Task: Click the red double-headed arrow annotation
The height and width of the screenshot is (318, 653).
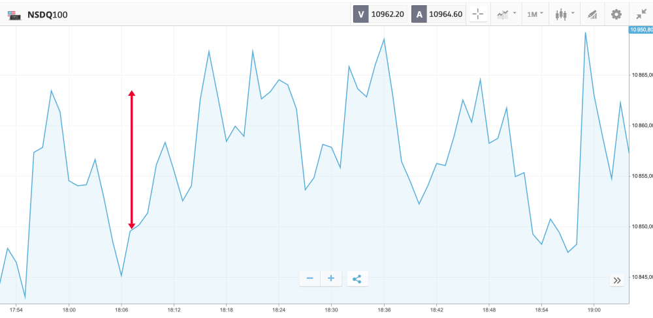Action: tap(131, 160)
